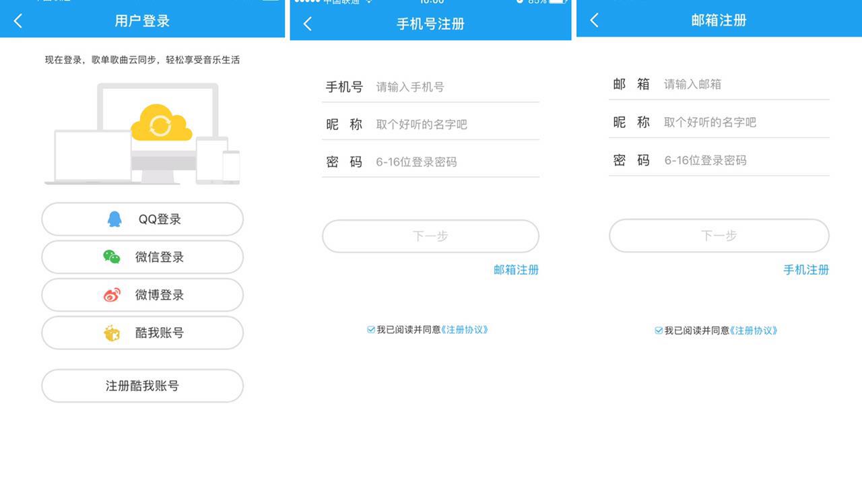Go back from the 邮箱注册 screen
Image resolution: width=862 pixels, height=482 pixels.
pyautogui.click(x=594, y=20)
